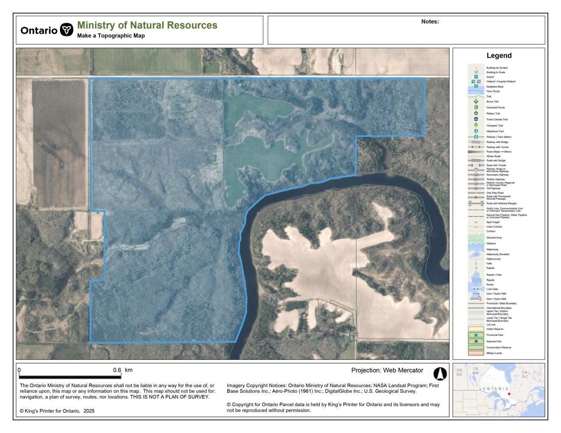This screenshot has width=561, height=433.
Task: Click the Legend heading
Action: (499, 56)
